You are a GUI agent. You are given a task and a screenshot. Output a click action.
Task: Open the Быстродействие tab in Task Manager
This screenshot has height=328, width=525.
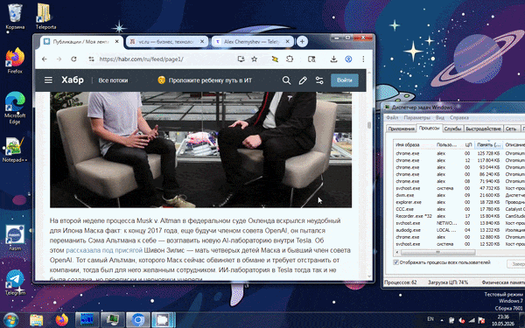tap(483, 129)
